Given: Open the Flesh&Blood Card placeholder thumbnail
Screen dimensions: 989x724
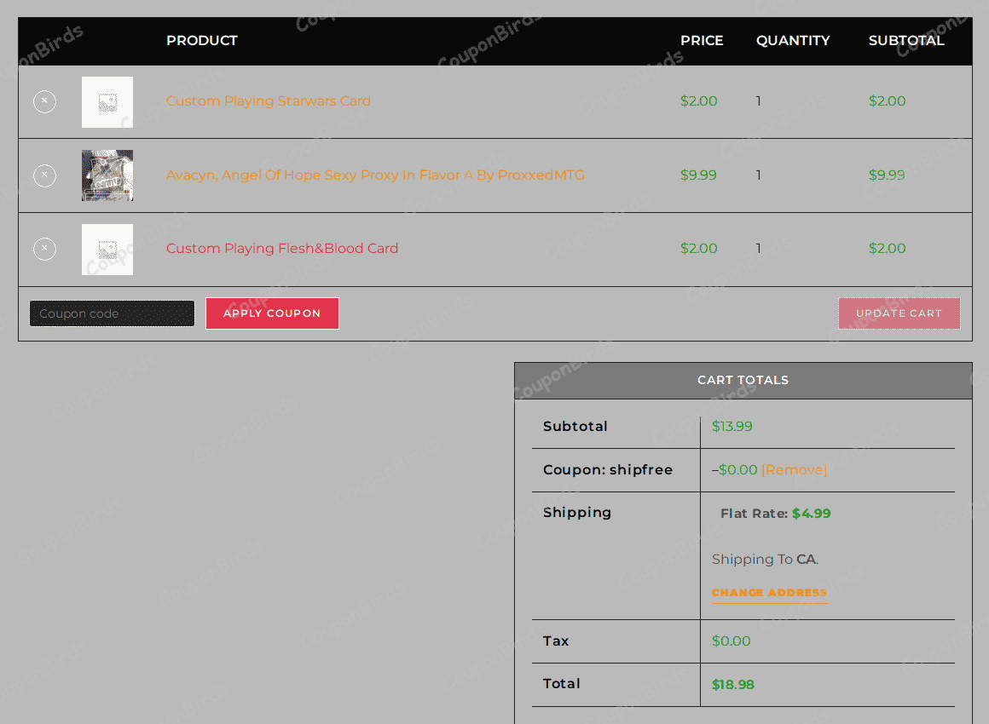Looking at the screenshot, I should pyautogui.click(x=107, y=250).
